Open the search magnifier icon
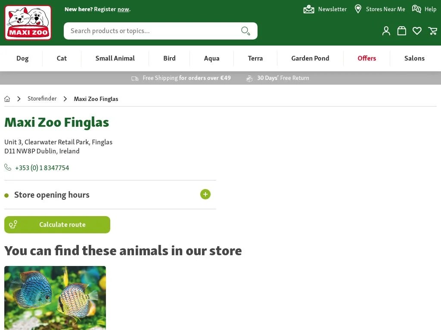The width and height of the screenshot is (441, 330). pyautogui.click(x=245, y=31)
